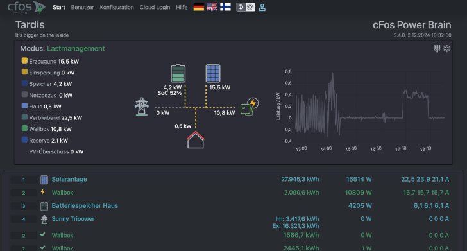Viewport: 467px width, 251px height.
Task: Click the 'PV-Überschuss 0 kW' entry
Action: click(56, 151)
